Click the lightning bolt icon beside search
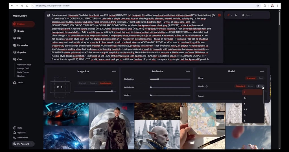The width and height of the screenshot is (289, 152). 236,15
